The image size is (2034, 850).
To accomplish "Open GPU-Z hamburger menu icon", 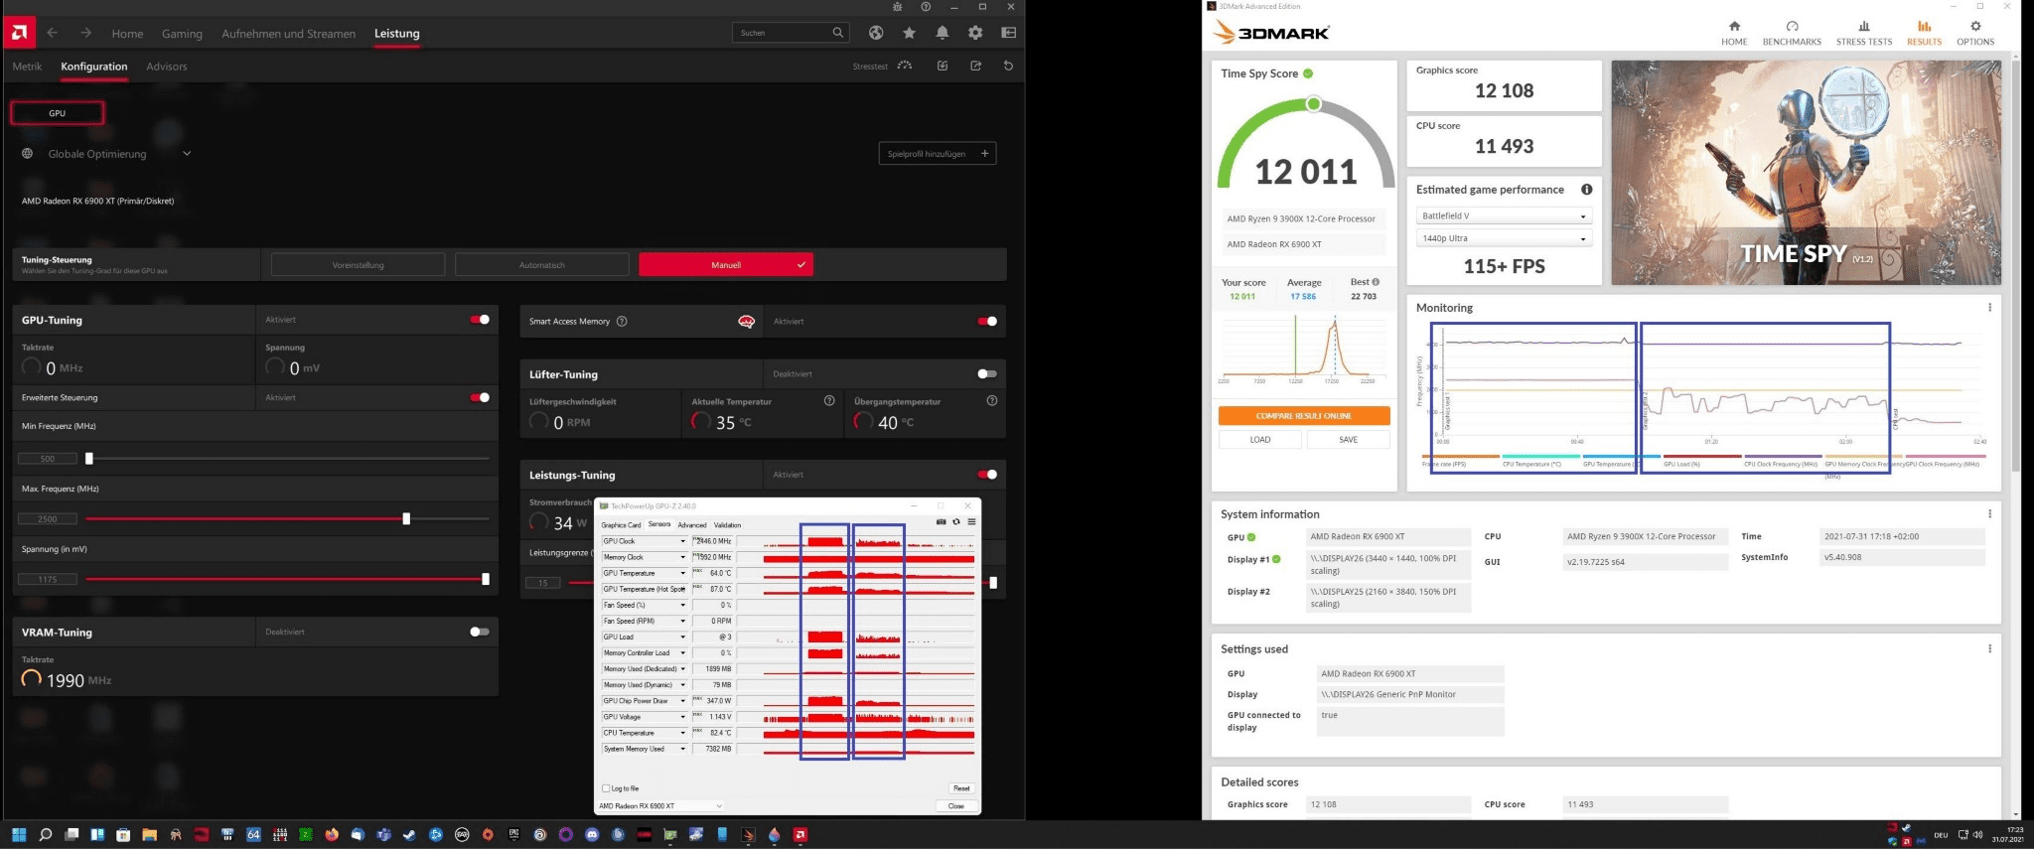I will pos(971,522).
